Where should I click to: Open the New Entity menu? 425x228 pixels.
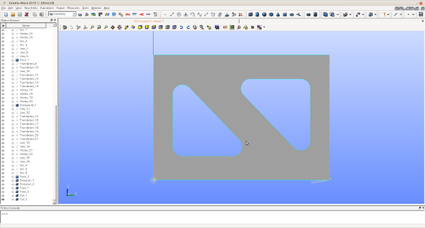point(31,8)
